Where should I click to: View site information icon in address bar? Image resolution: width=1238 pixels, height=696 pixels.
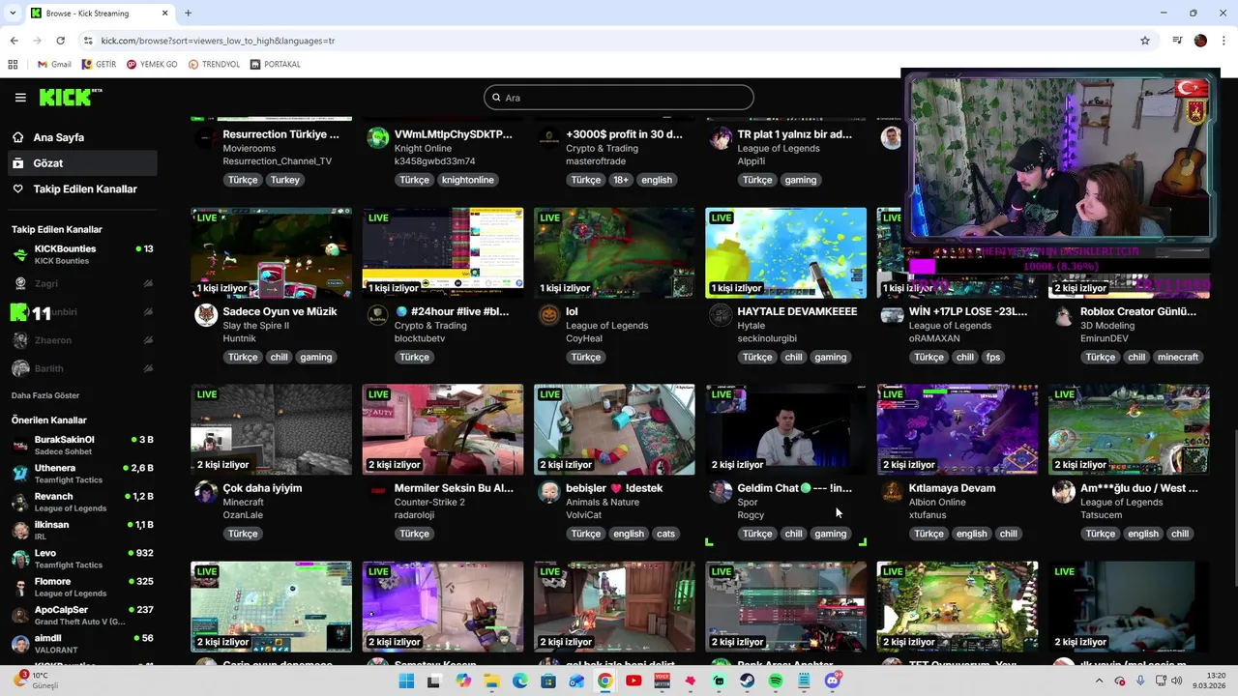pos(88,41)
